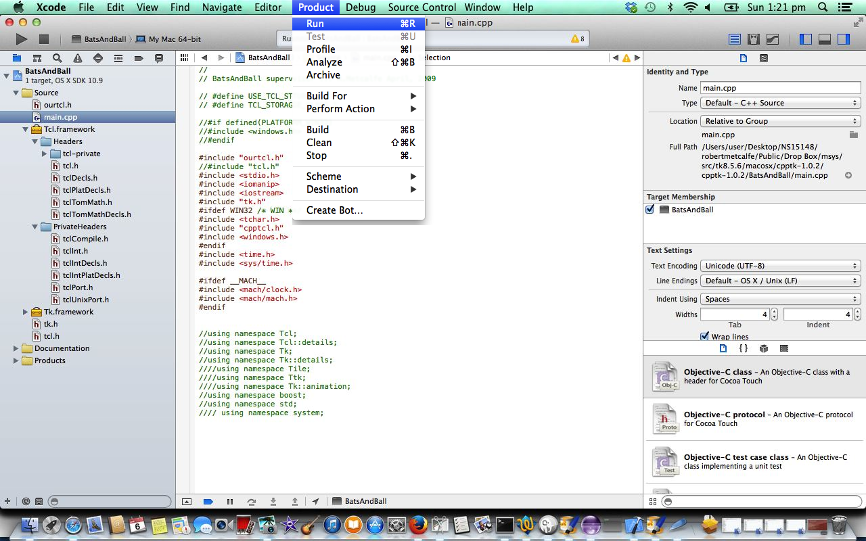Open the Test navigator diamond icon
Screen dimensions: 866x541
point(98,58)
